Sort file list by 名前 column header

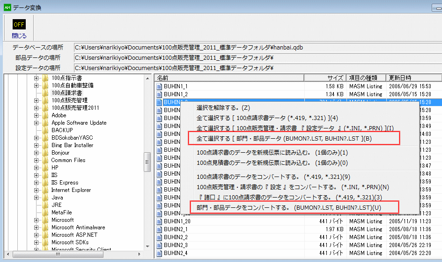tap(229, 78)
